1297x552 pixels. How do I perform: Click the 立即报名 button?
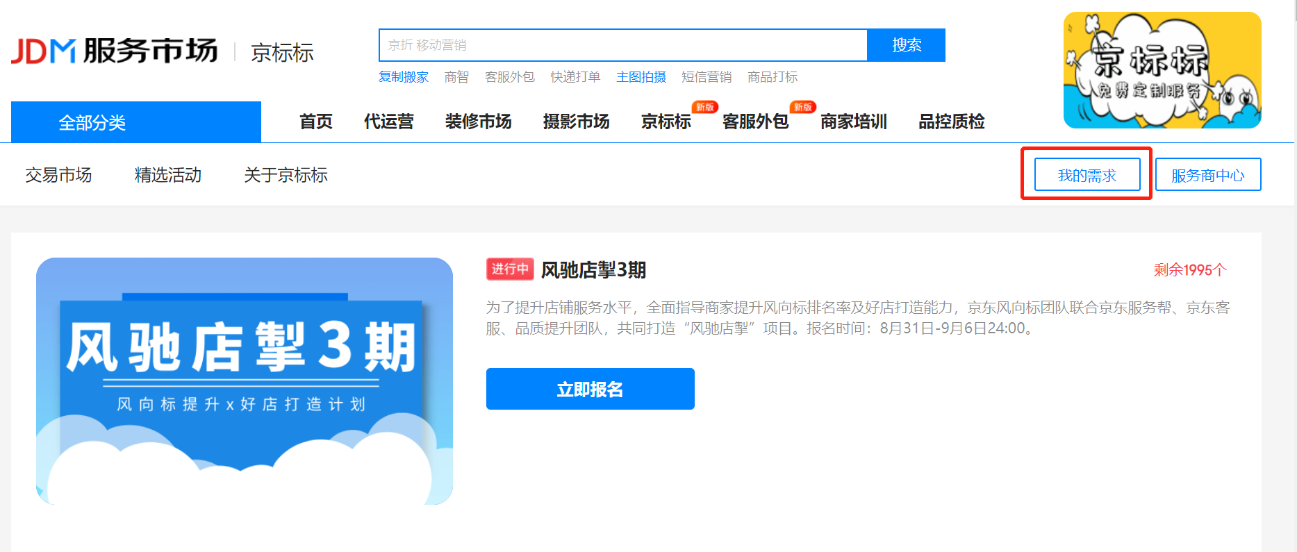click(590, 389)
